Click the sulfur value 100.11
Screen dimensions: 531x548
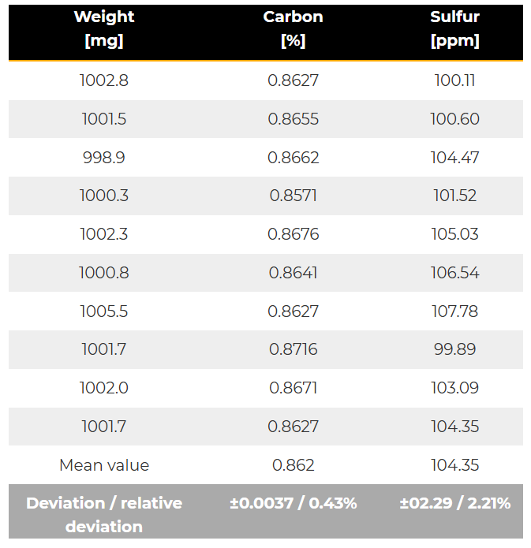[x=454, y=80]
